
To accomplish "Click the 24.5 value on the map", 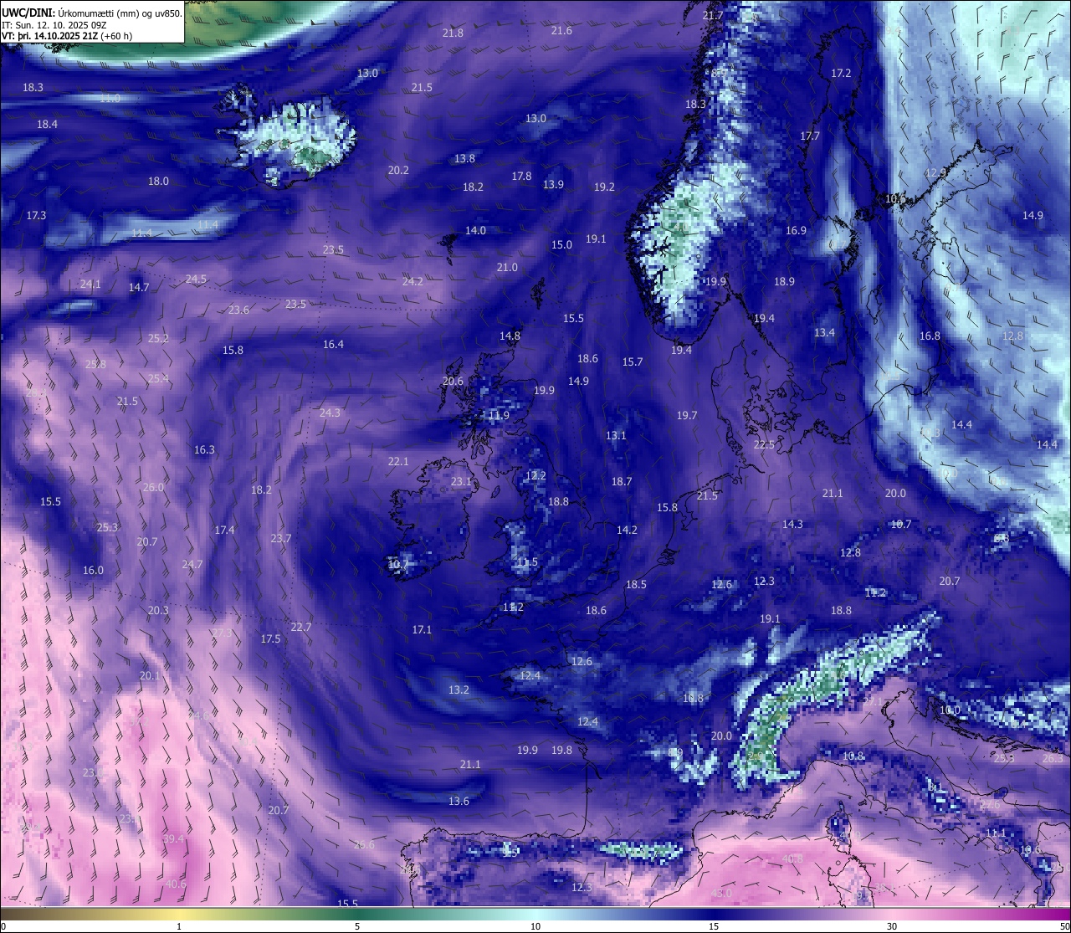I will coord(196,279).
